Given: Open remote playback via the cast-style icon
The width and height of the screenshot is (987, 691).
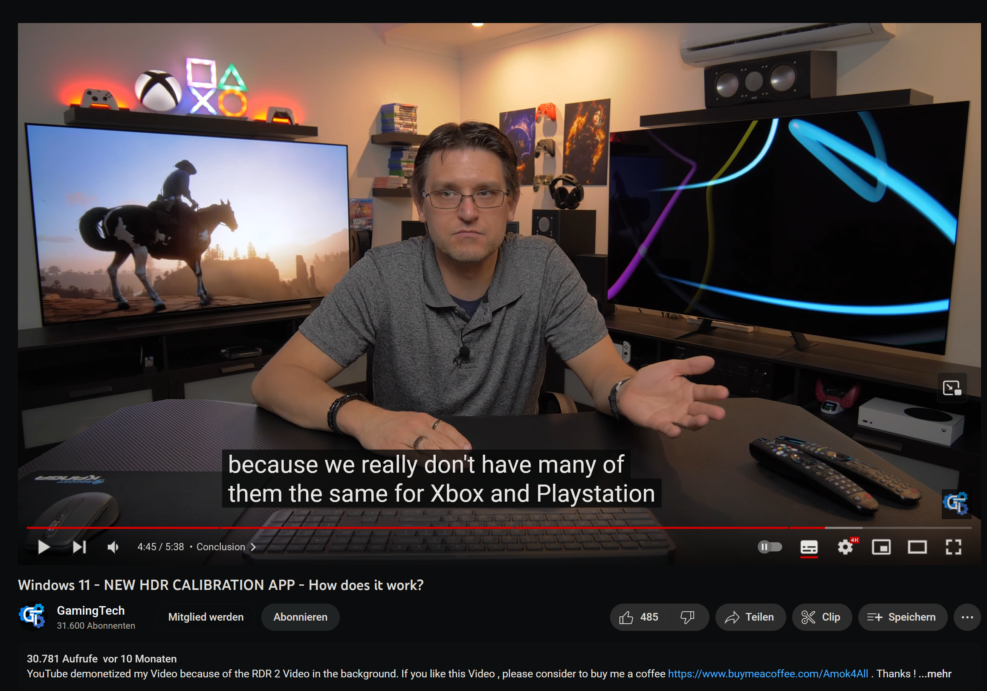Looking at the screenshot, I should (x=952, y=387).
